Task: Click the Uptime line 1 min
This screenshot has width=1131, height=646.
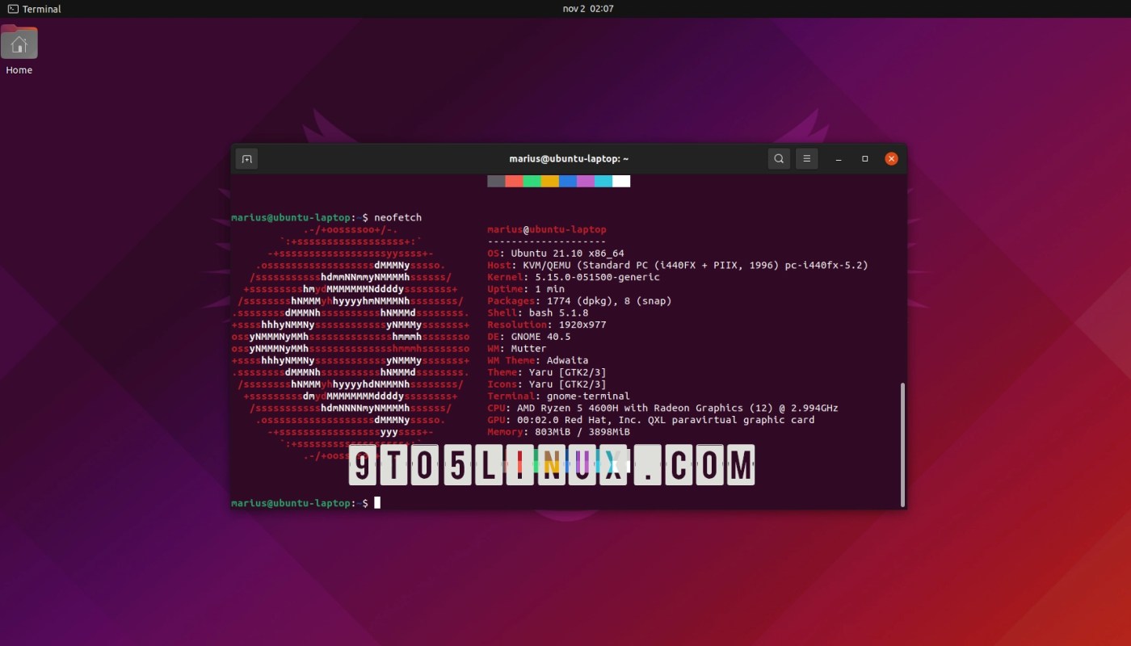Action: click(526, 289)
